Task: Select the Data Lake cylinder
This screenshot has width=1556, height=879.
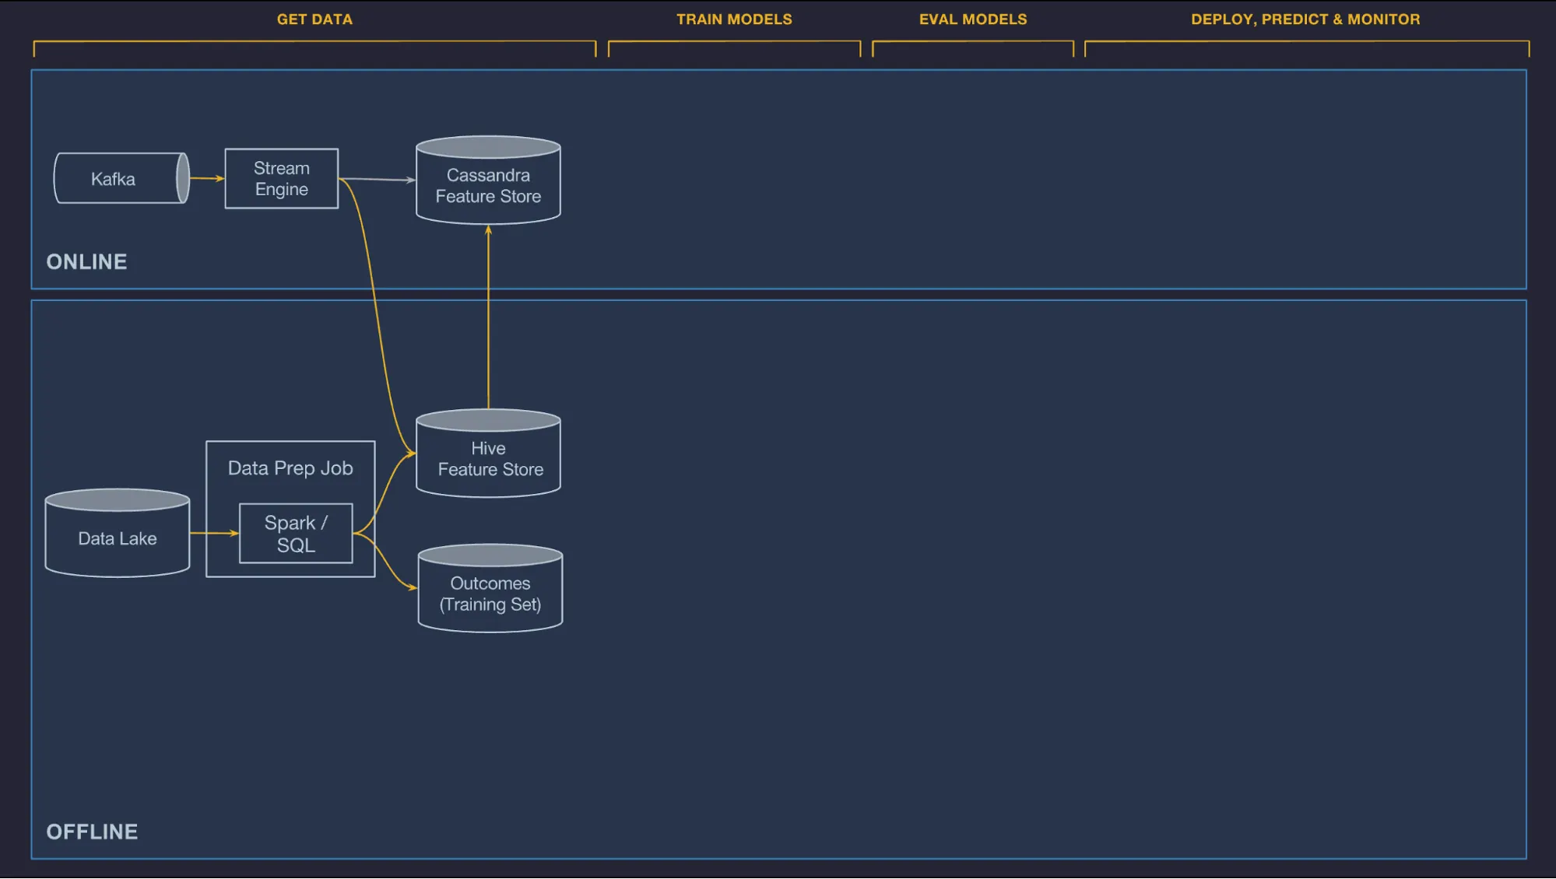Action: [x=118, y=538]
